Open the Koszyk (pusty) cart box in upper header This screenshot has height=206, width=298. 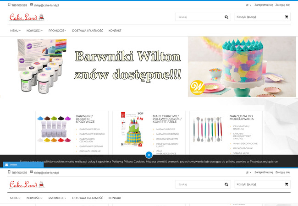click(262, 17)
